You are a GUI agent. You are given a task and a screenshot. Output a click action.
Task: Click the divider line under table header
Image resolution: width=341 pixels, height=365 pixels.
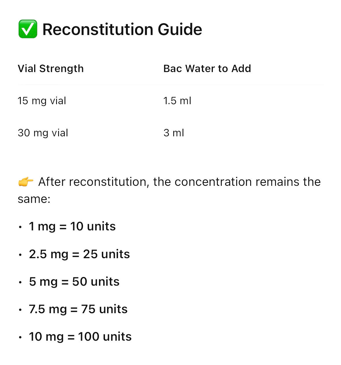coord(171,85)
